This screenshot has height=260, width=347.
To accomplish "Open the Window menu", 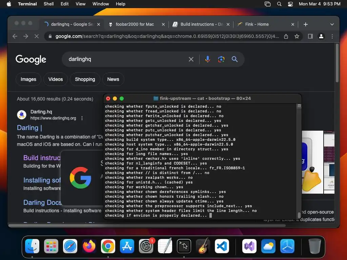I will [101, 4].
